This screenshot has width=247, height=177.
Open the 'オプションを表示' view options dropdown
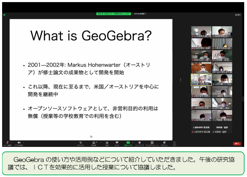click(140, 14)
